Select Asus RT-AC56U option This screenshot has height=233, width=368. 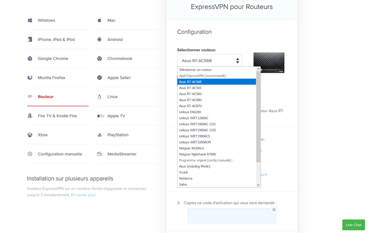(x=217, y=94)
